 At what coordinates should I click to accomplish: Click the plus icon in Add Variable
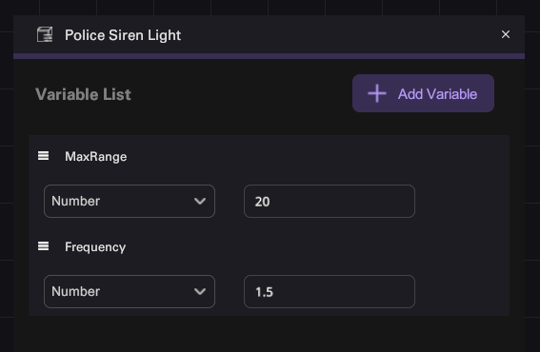point(377,93)
